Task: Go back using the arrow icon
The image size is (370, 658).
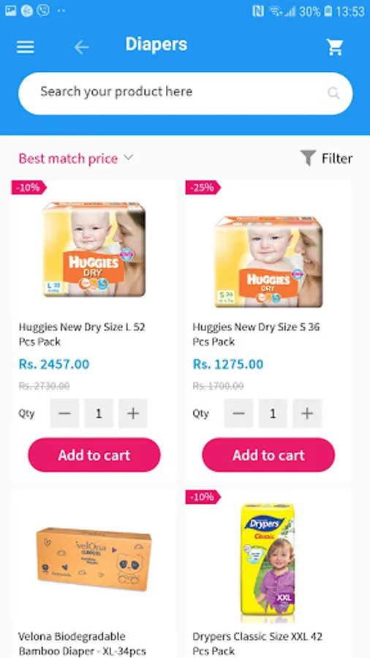Action: click(81, 48)
